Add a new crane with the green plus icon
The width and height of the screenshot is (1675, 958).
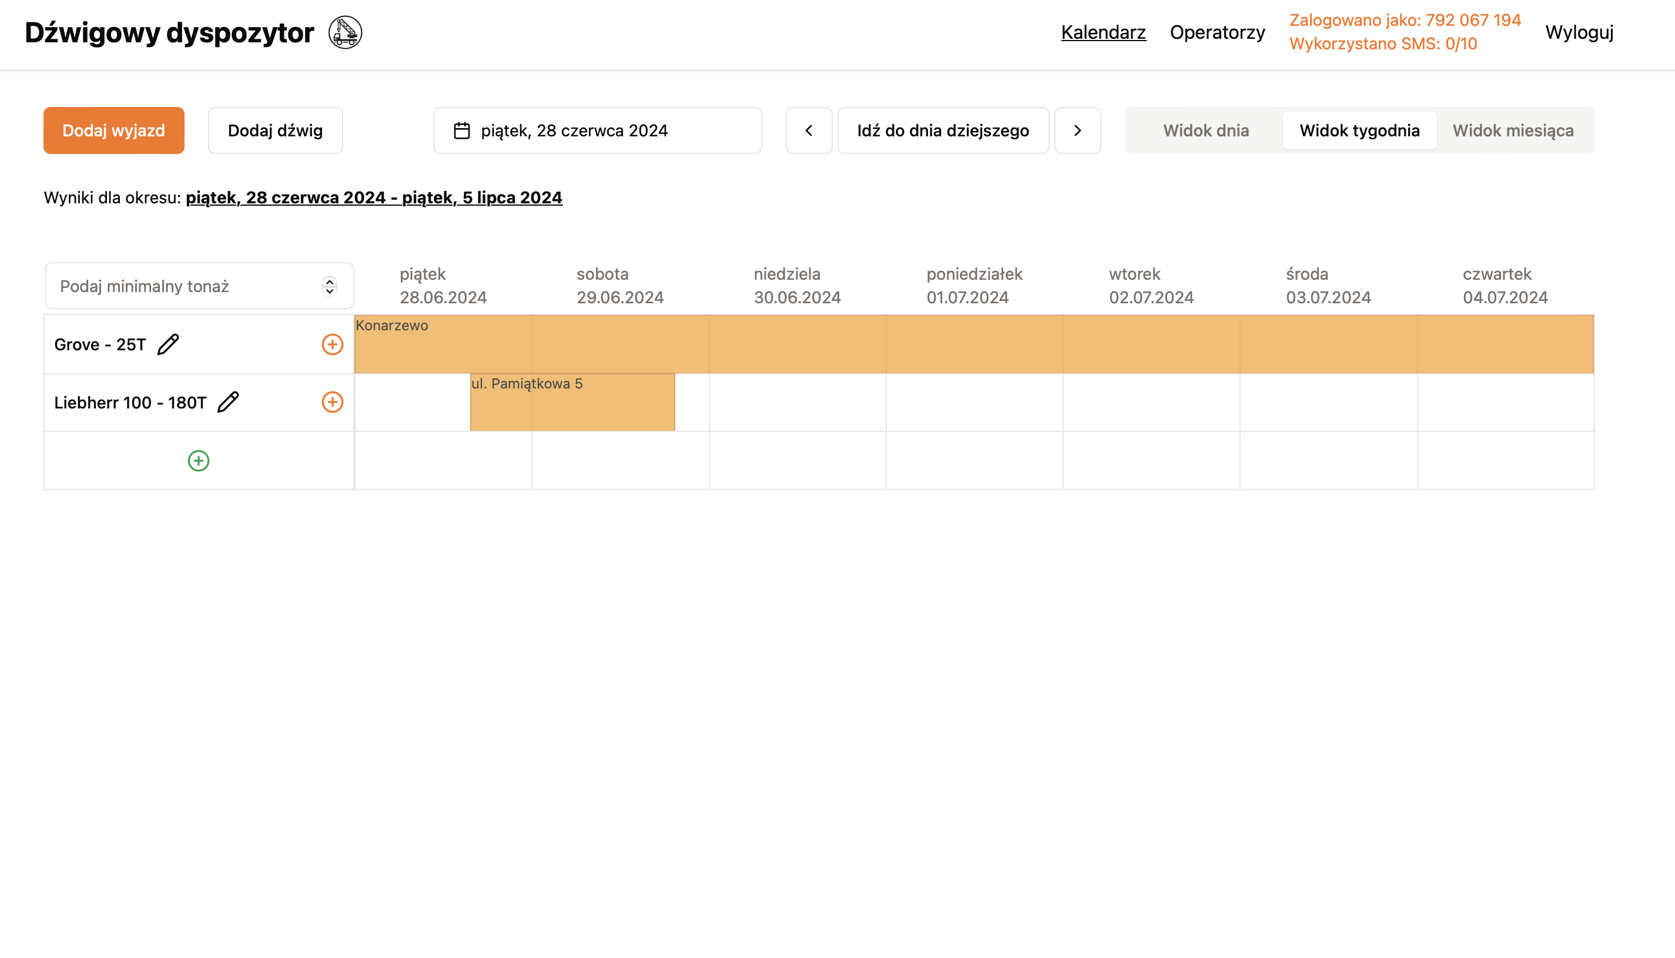pyautogui.click(x=199, y=461)
